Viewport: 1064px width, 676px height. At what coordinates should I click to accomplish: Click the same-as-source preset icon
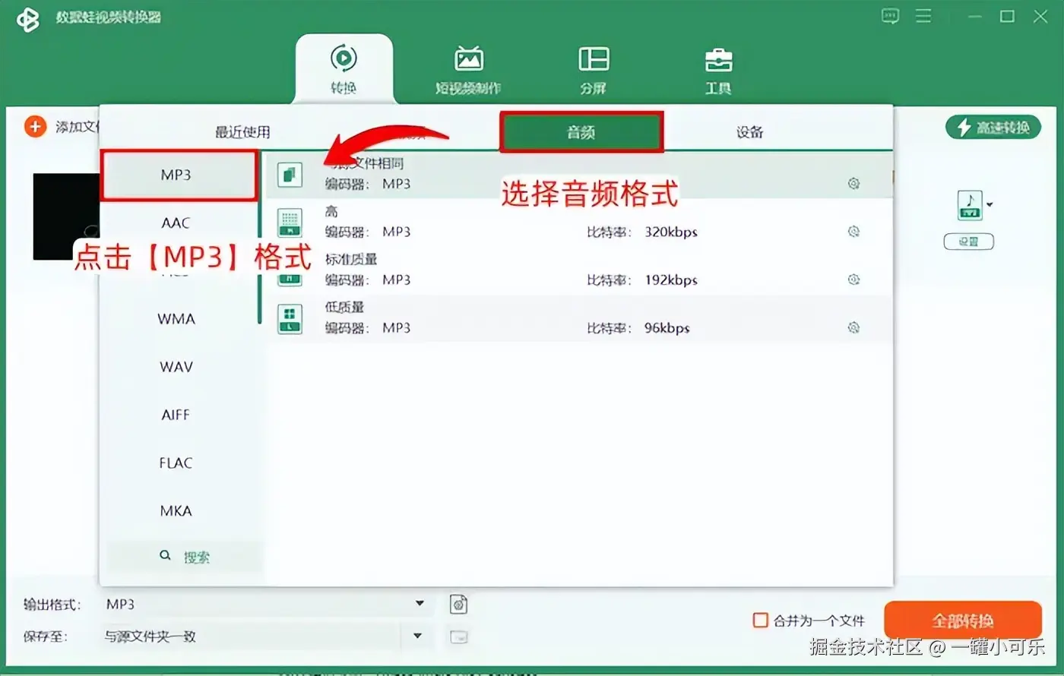click(290, 175)
